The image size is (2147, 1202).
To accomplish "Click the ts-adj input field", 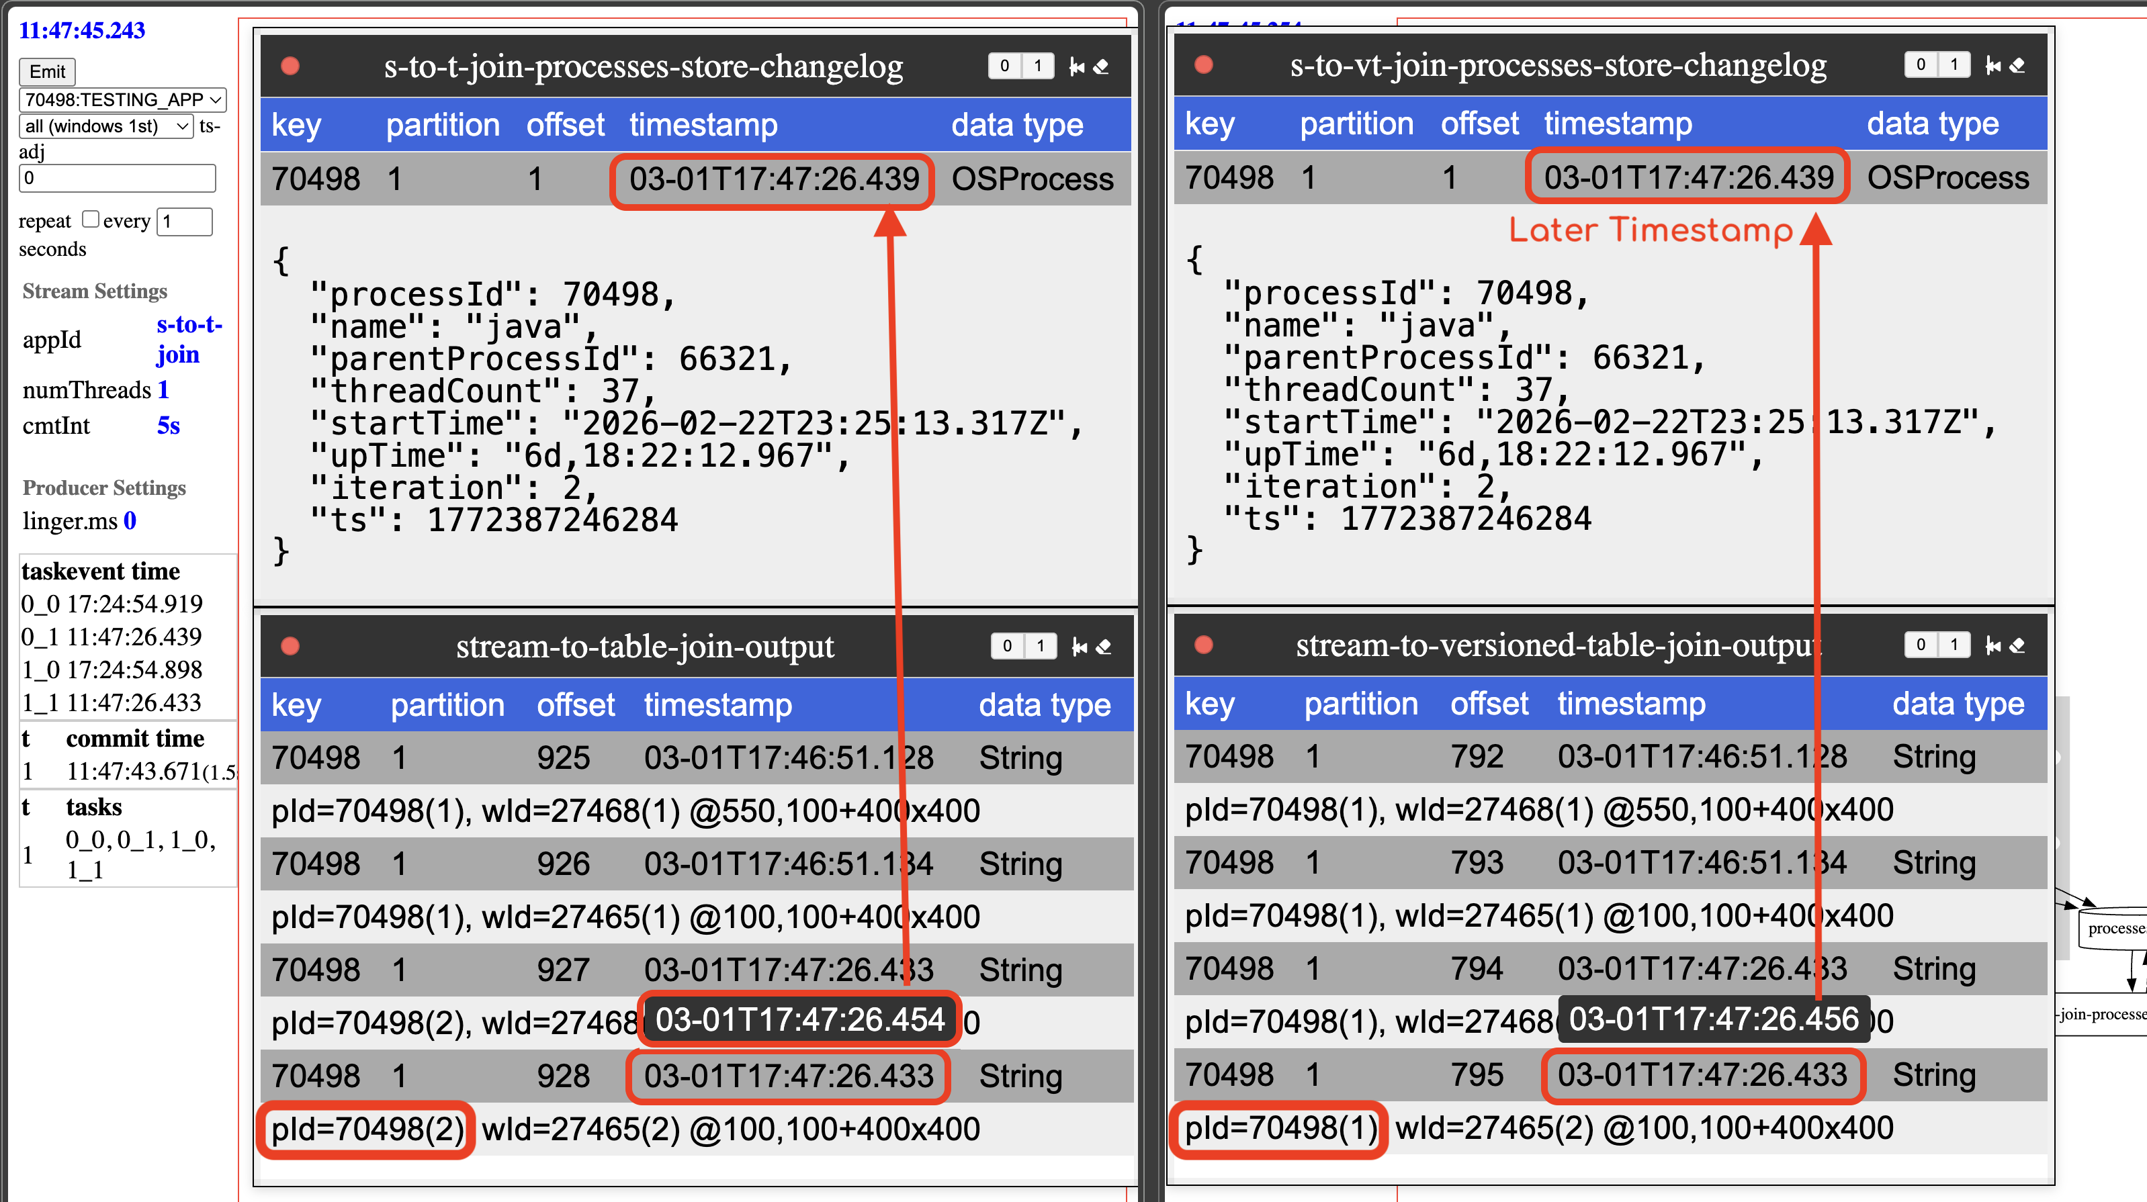I will 117,177.
